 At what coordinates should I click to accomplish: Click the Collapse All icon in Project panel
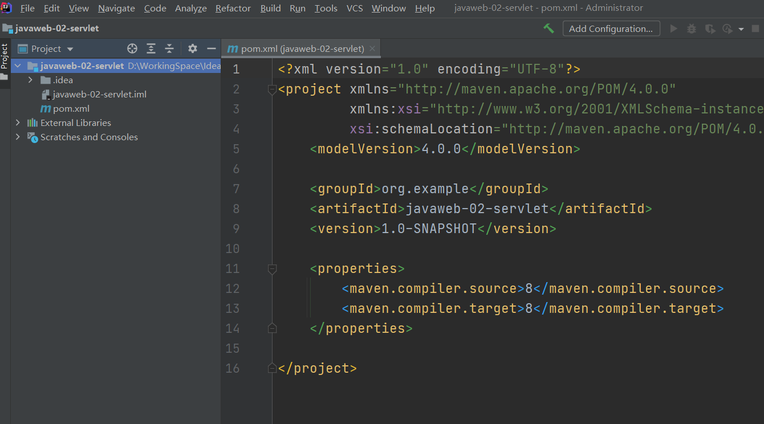click(169, 48)
